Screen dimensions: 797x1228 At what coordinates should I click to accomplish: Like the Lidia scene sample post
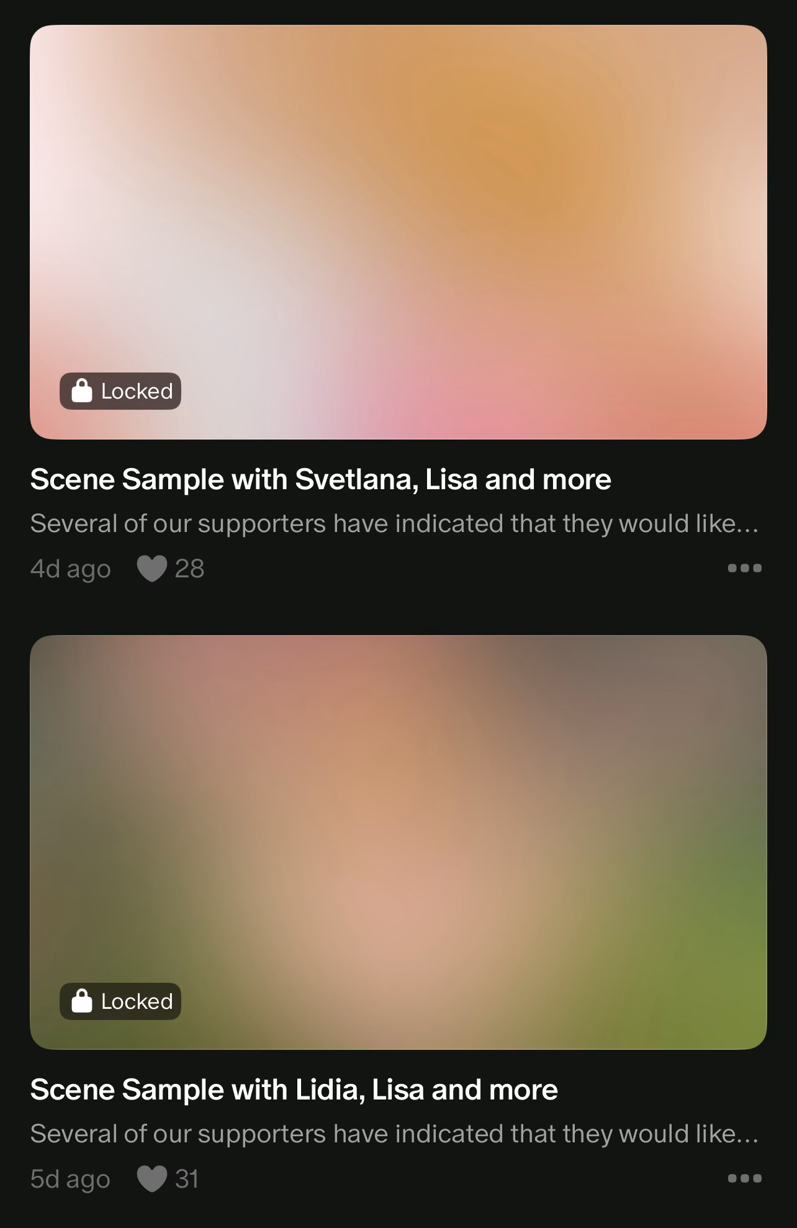point(151,1179)
